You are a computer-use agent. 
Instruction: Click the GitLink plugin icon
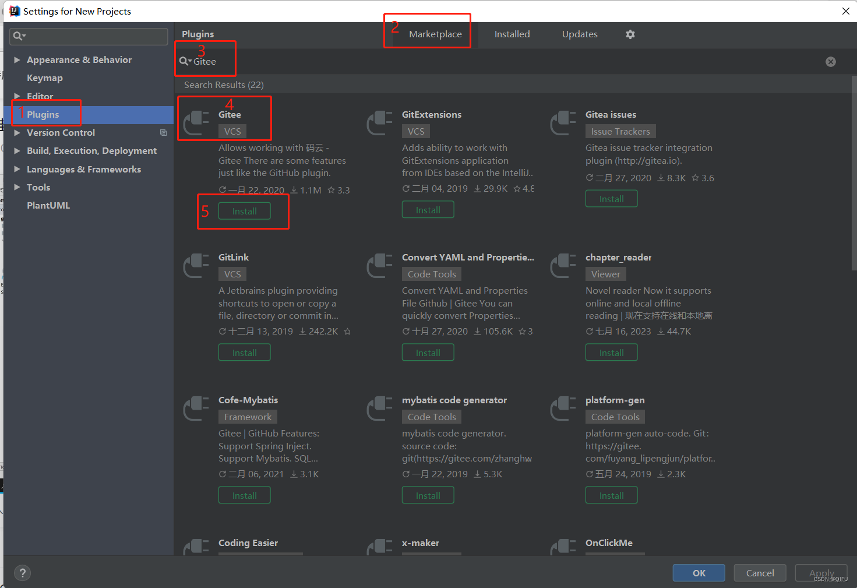click(x=196, y=266)
